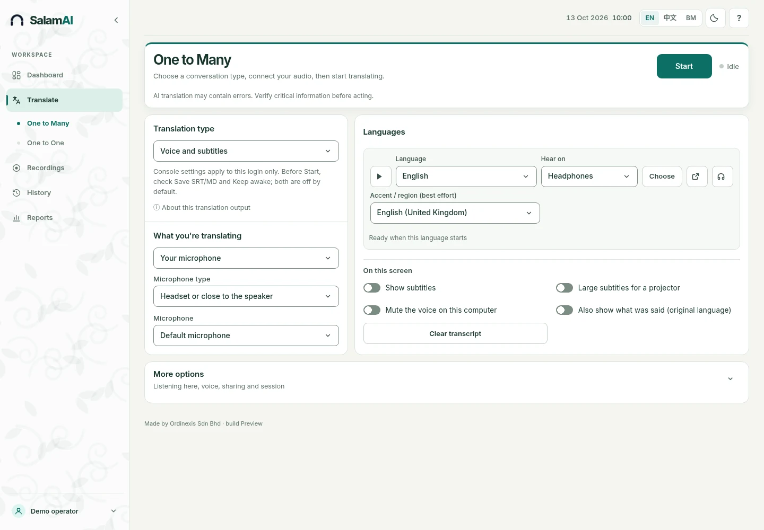
Task: Open the English language dropdown
Action: (466, 176)
